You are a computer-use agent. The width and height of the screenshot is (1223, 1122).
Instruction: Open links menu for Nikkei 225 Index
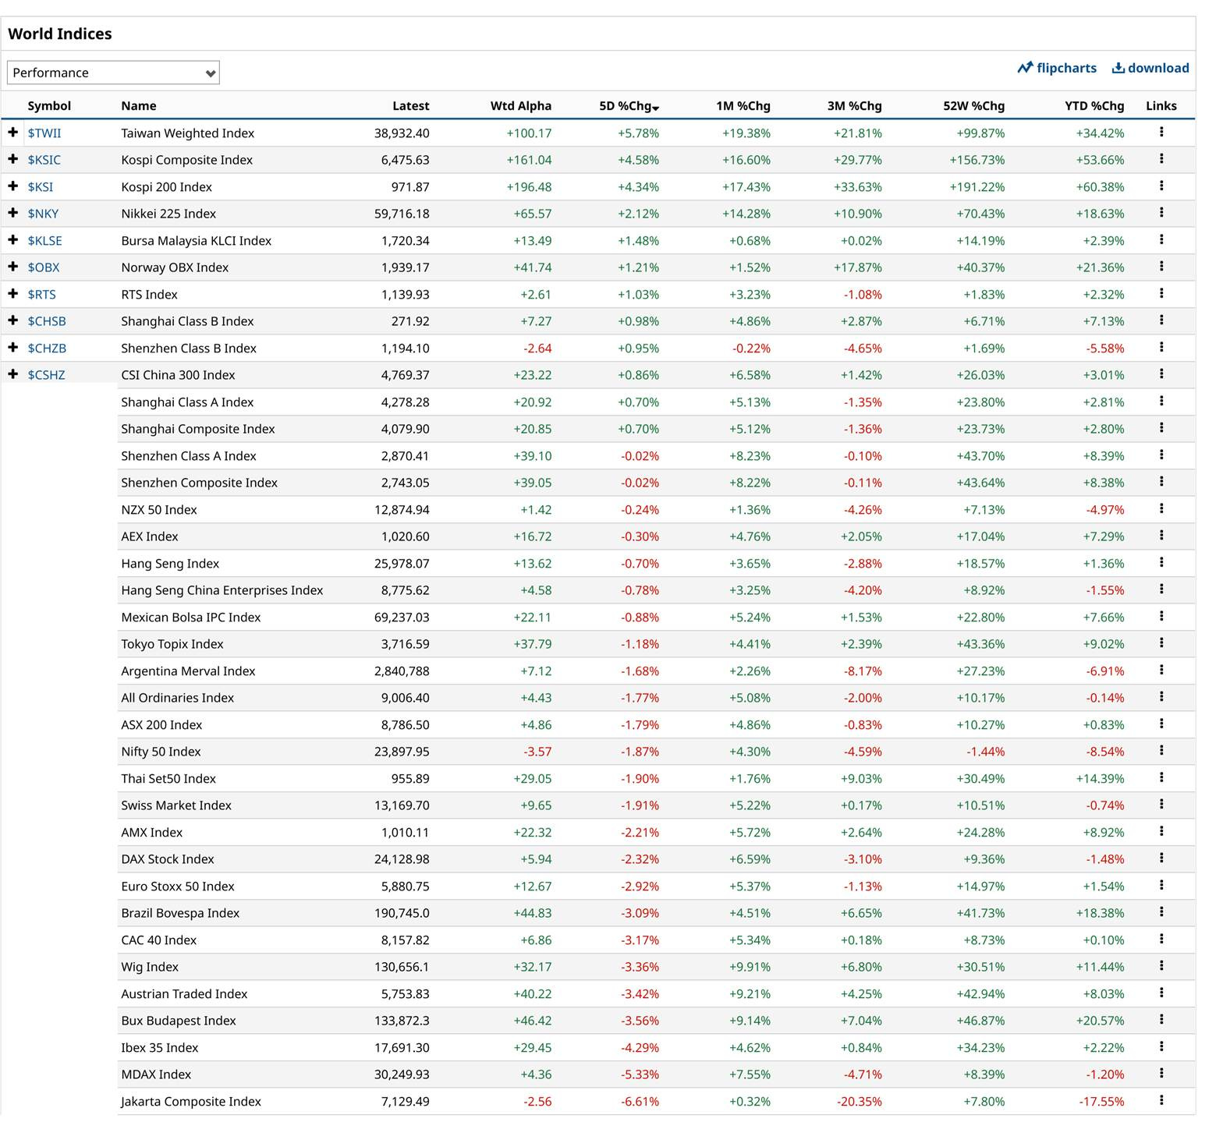pos(1161,213)
